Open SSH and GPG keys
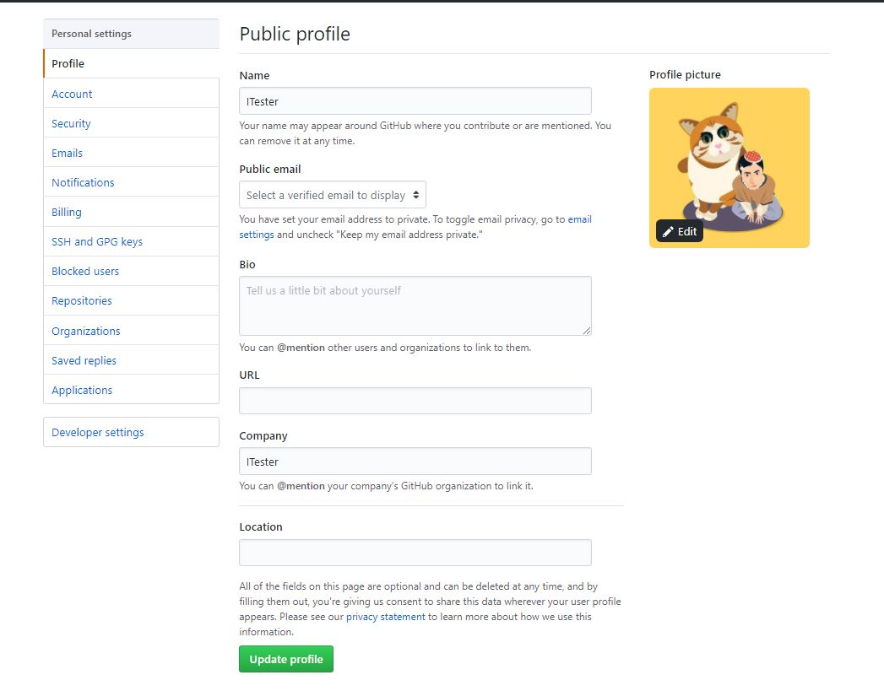Screen dimensions: 884x691 point(131,241)
